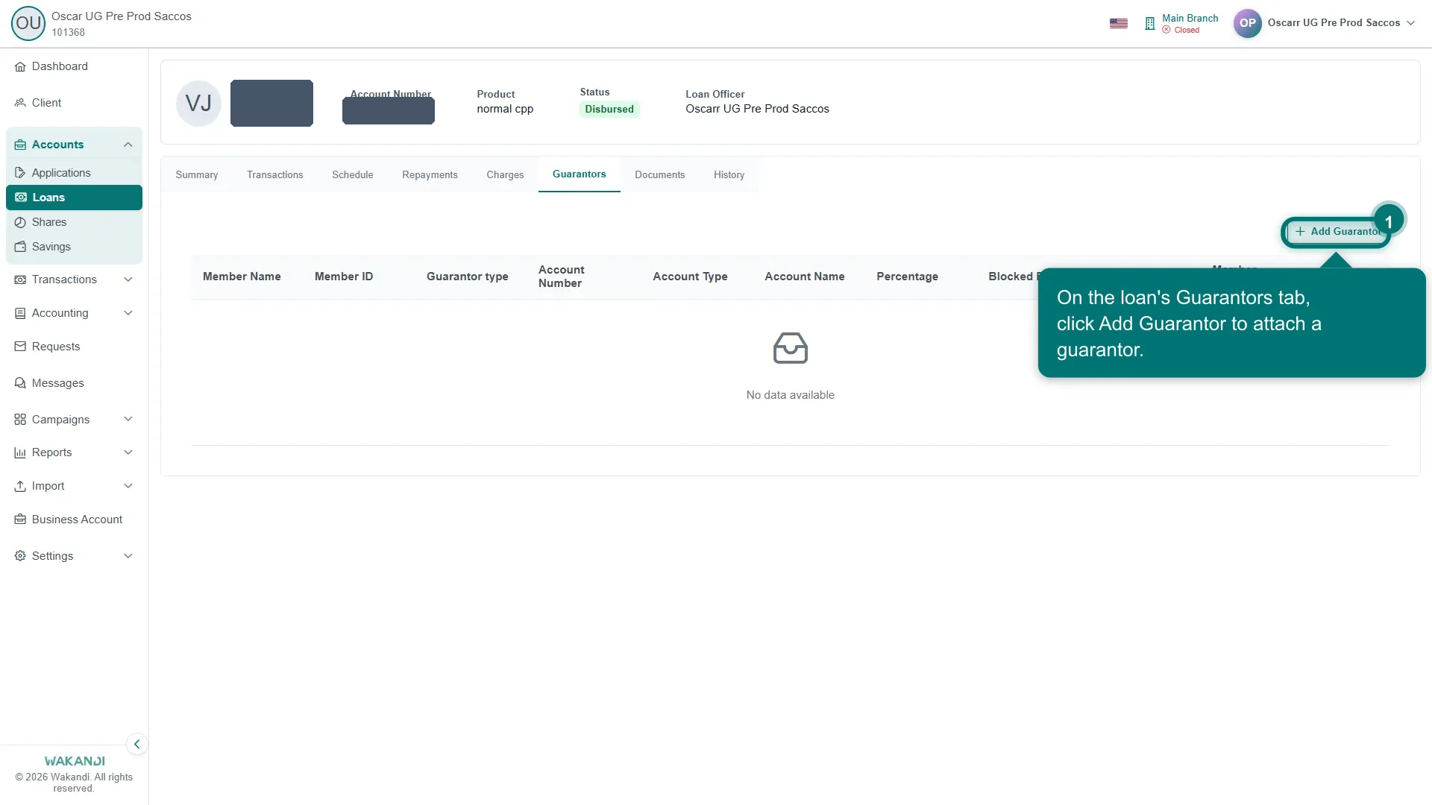Click the Transactions sidebar icon
The width and height of the screenshot is (1432, 805).
tap(20, 280)
